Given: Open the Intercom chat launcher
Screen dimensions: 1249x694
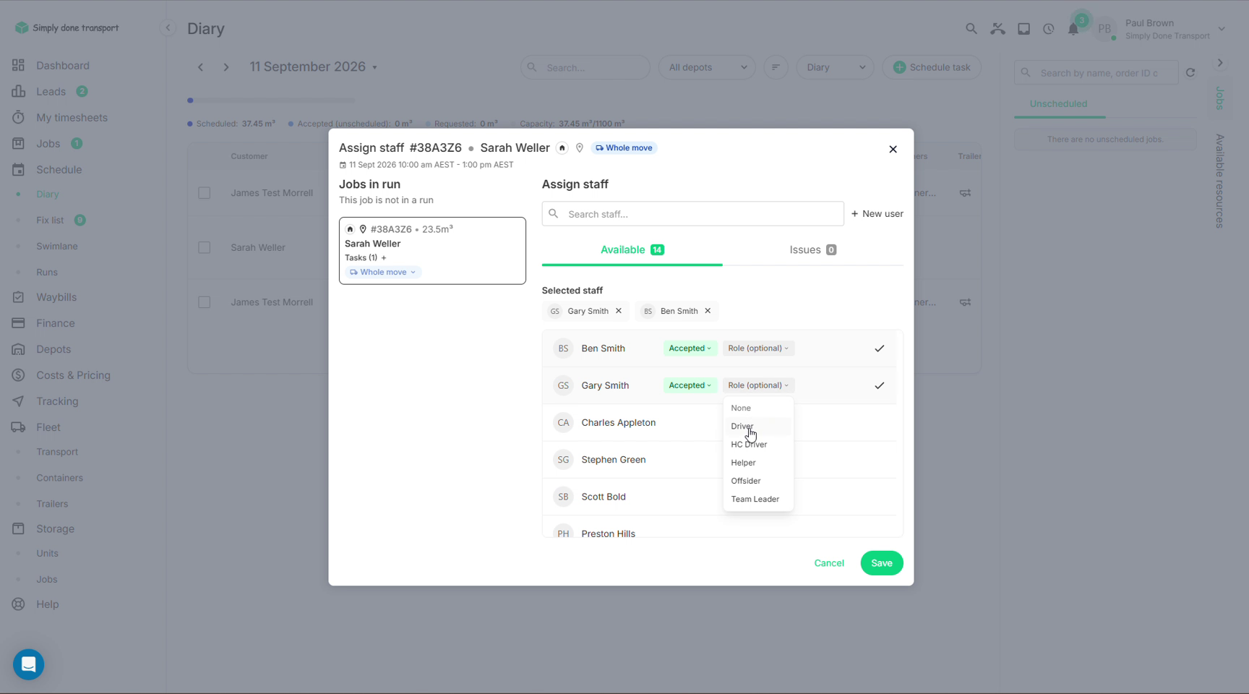Looking at the screenshot, I should (x=29, y=664).
